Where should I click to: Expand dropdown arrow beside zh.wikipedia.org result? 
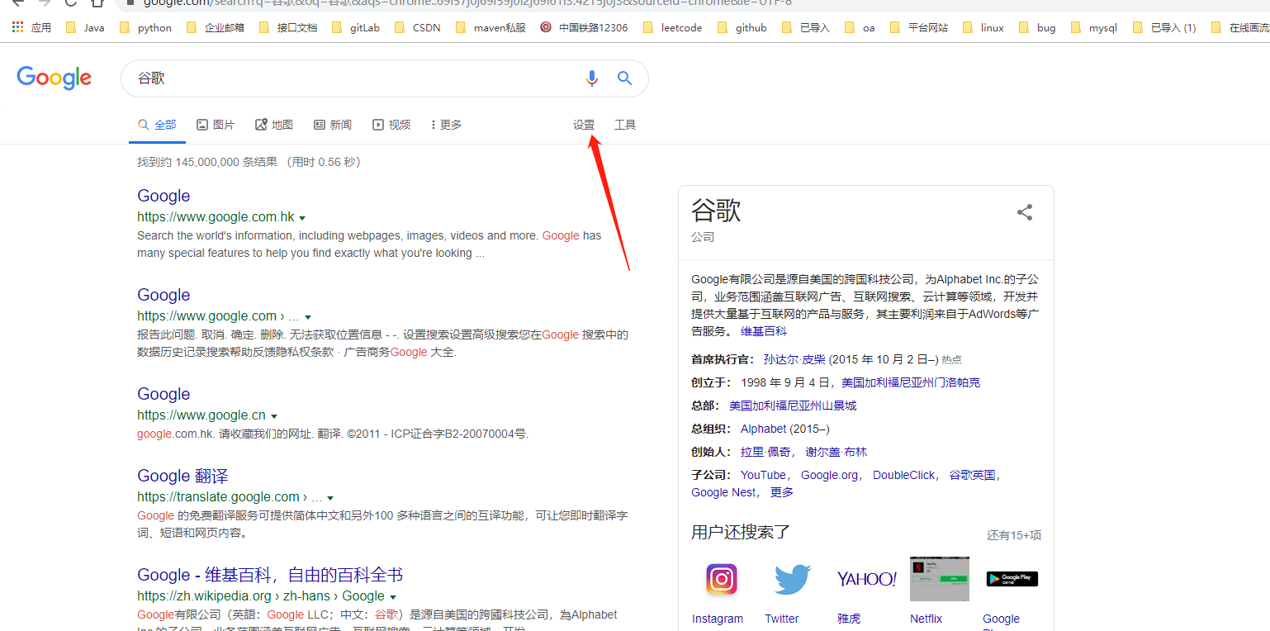(x=393, y=597)
